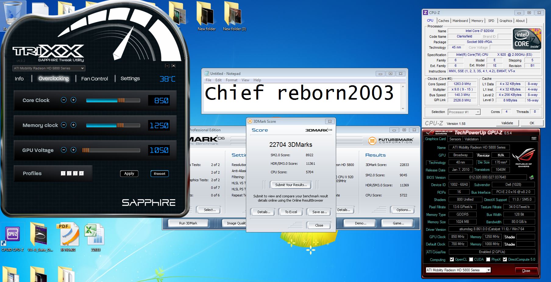Decrease Core Clock with minus icon
This screenshot has width=551, height=282.
tap(64, 100)
